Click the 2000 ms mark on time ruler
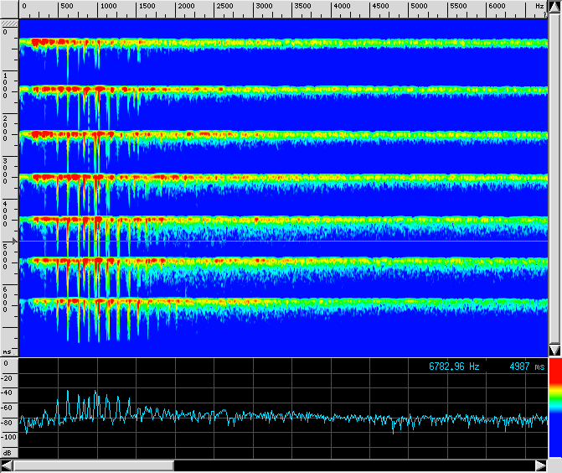This screenshot has height=473, width=562. pyautogui.click(x=5, y=126)
